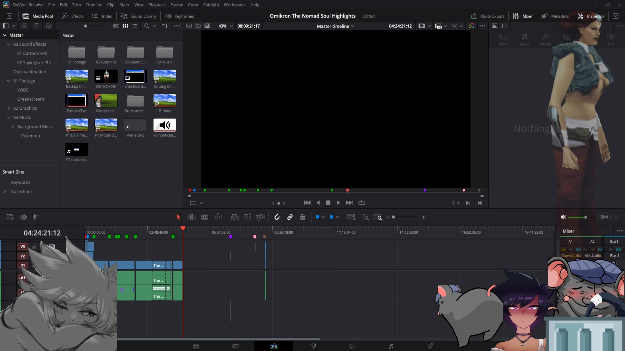This screenshot has width=625, height=351.
Task: Select the Blade edit mode tool
Action: coord(205,217)
